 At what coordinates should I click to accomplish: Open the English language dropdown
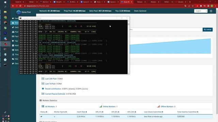201,11
